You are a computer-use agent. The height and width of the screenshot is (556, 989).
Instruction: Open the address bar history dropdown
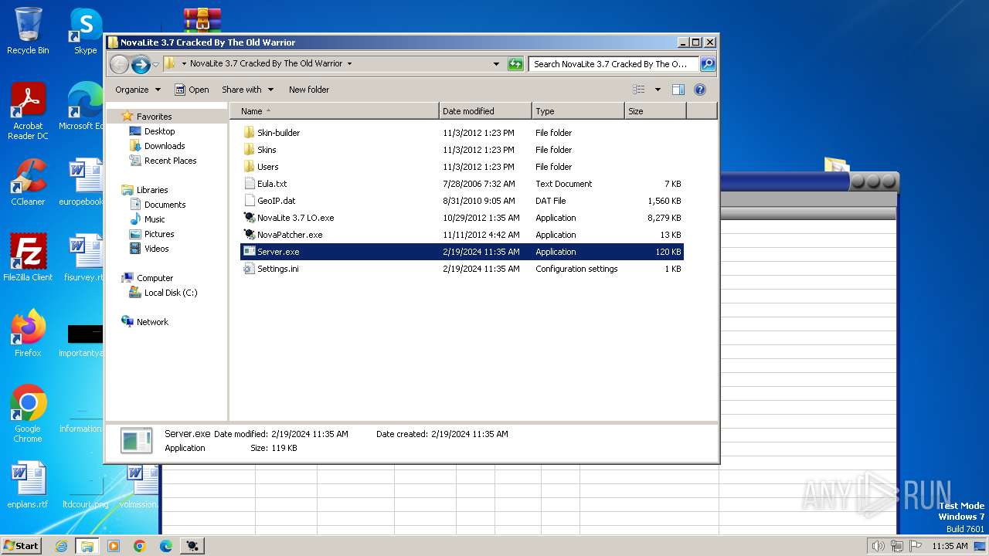click(496, 64)
